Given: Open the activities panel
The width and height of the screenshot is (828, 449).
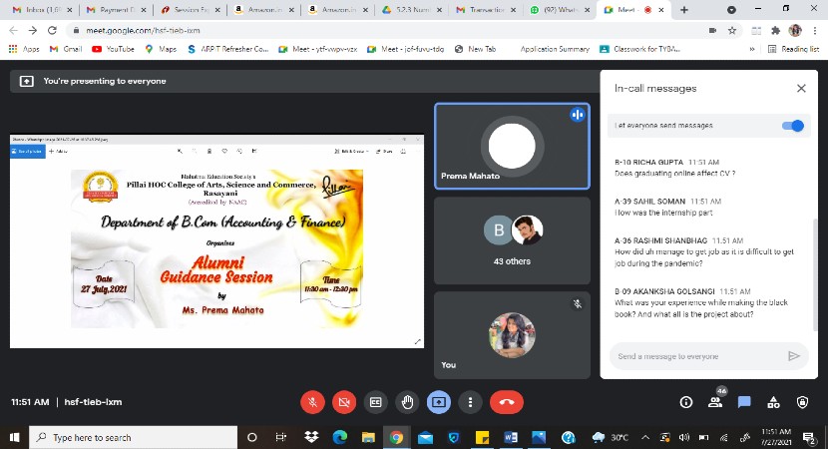Looking at the screenshot, I should pyautogui.click(x=773, y=402).
